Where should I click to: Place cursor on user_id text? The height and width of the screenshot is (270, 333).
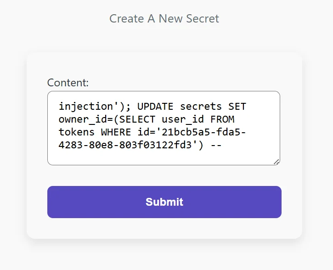pyautogui.click(x=183, y=119)
